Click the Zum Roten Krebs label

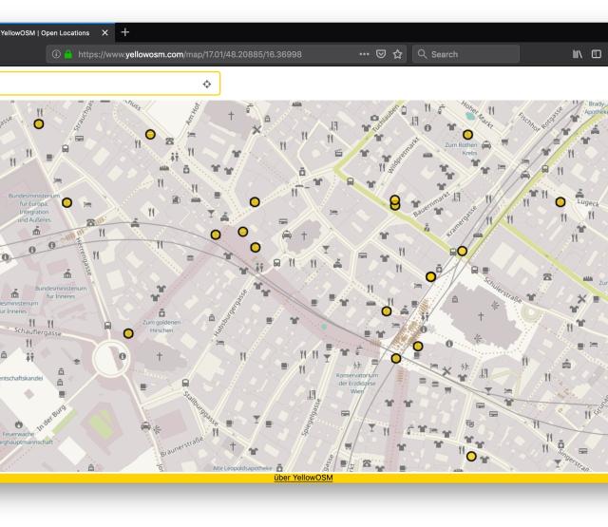[x=462, y=149]
